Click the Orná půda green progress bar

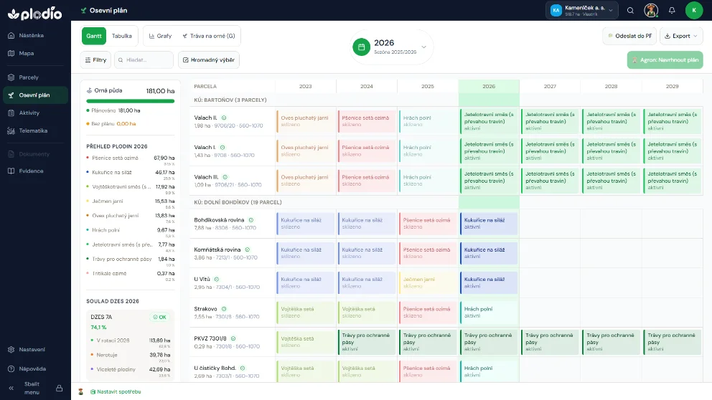tap(131, 101)
